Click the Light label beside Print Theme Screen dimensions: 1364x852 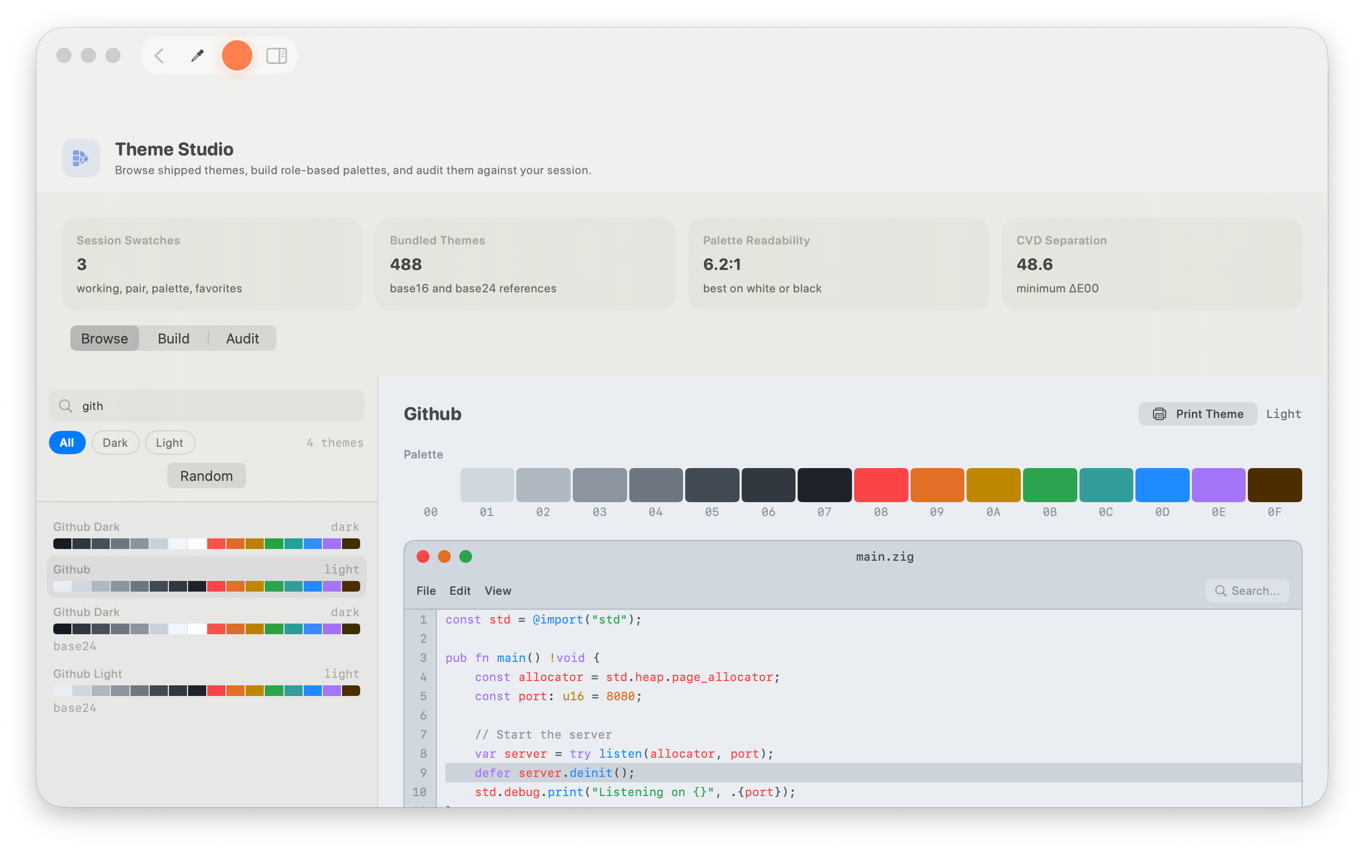click(1284, 414)
